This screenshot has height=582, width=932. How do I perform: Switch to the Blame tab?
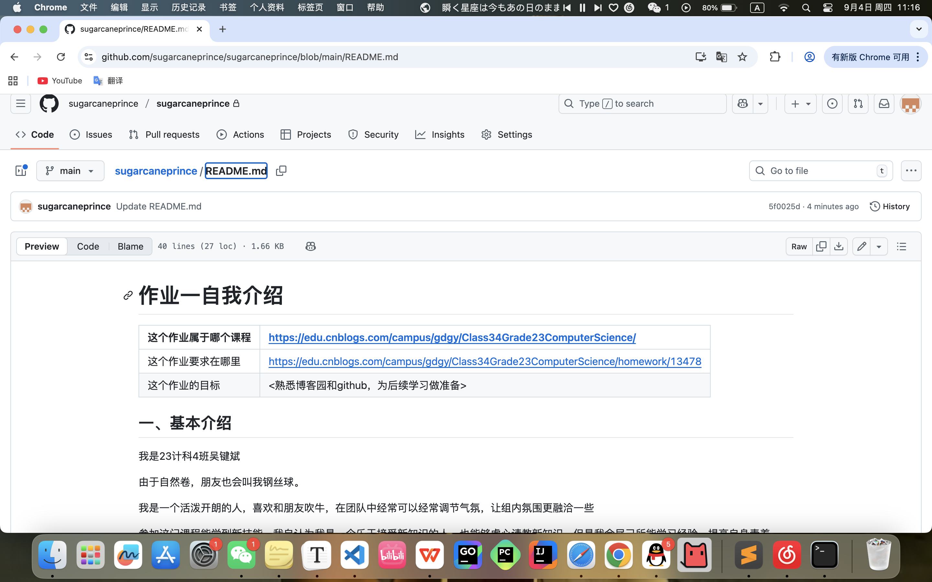[x=130, y=246]
